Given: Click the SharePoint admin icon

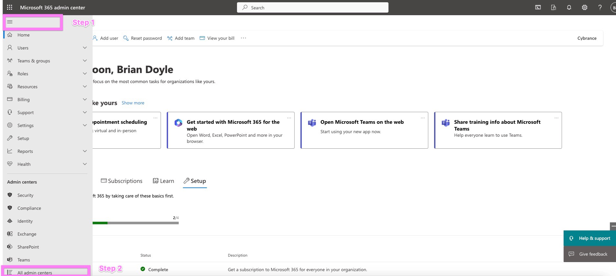Looking at the screenshot, I should click(10, 247).
